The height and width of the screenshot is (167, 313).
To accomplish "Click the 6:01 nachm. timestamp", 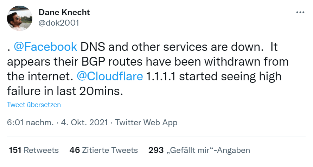I will click(x=30, y=122).
